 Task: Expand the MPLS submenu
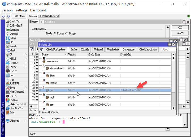[25, 59]
